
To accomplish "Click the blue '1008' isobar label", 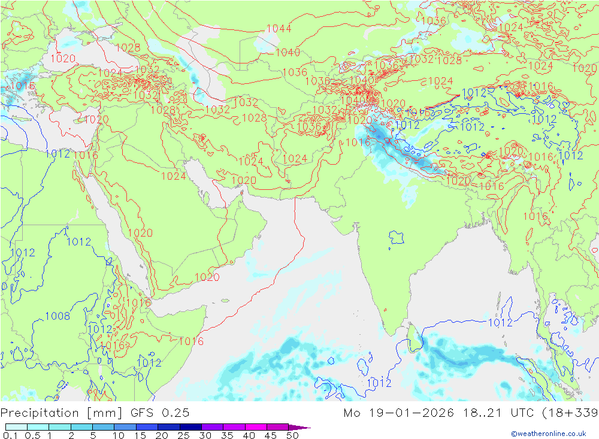I will tap(58, 316).
